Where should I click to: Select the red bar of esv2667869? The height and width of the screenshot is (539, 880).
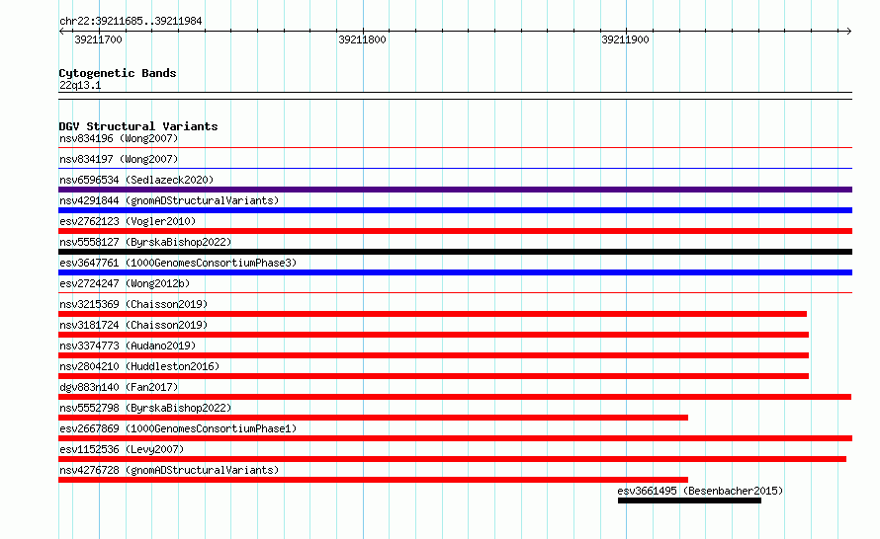tap(455, 438)
